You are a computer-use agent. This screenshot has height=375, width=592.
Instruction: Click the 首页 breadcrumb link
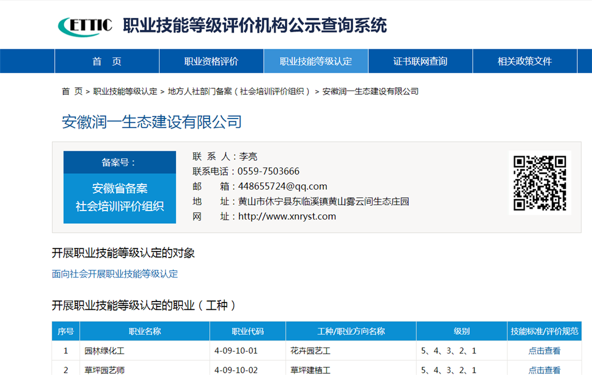pyautogui.click(x=72, y=92)
